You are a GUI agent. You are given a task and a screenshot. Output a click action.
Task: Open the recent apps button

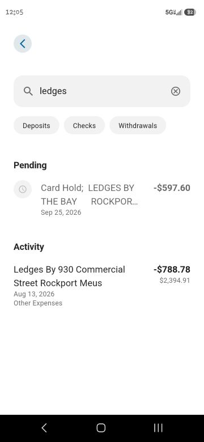(158, 428)
